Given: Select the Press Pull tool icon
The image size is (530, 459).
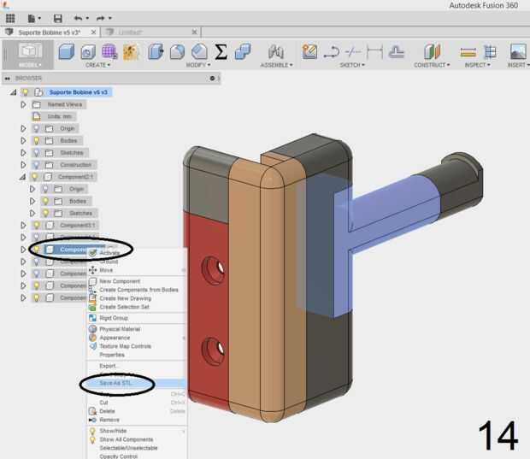Looking at the screenshot, I should coord(156,52).
